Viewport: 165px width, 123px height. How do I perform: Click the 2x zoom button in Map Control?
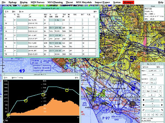click(148, 115)
